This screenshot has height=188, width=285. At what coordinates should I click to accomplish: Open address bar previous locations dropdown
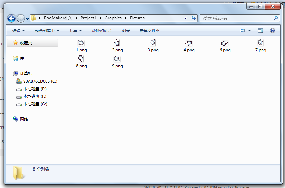pos(186,18)
